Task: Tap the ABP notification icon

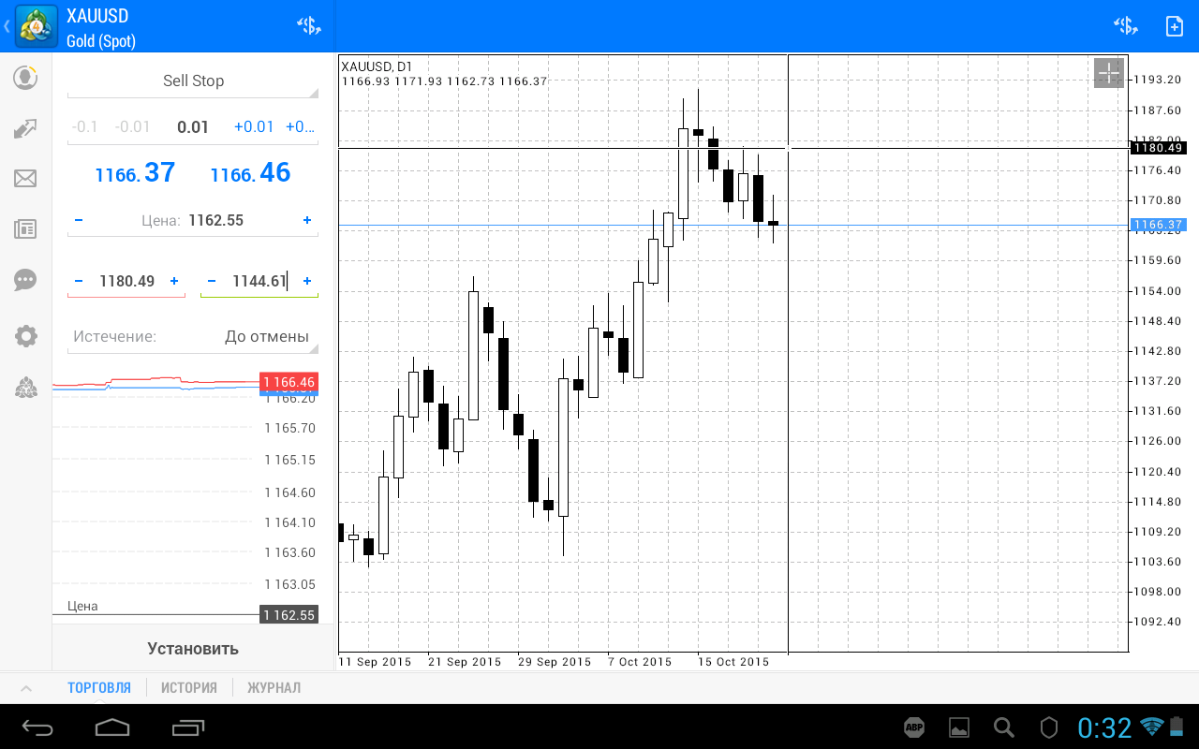Action: (x=914, y=727)
